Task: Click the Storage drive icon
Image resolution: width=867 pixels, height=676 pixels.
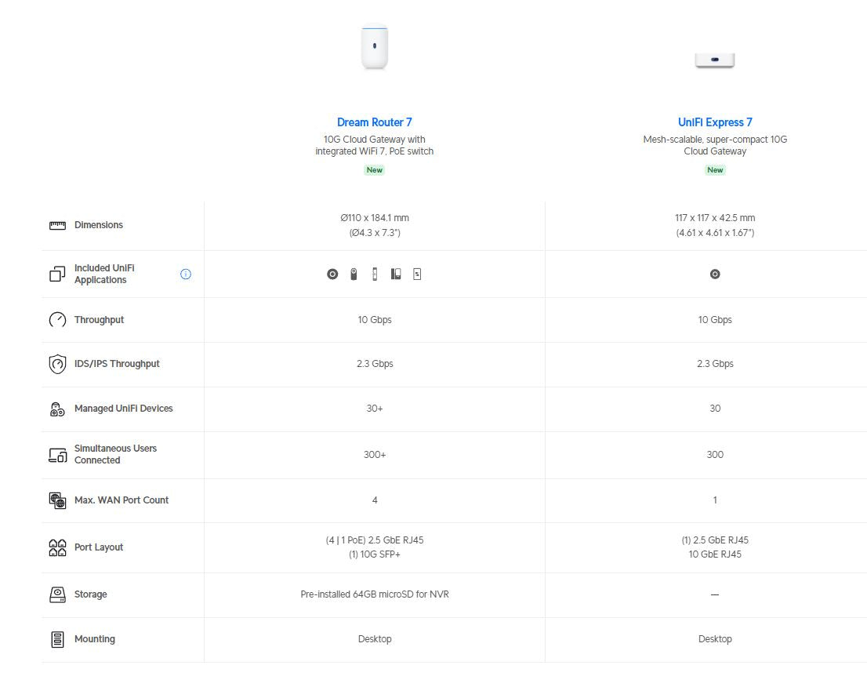Action: (57, 594)
